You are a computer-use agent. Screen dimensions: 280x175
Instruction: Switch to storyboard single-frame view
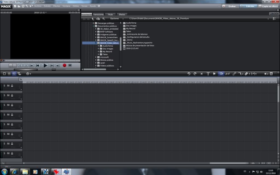4,74
